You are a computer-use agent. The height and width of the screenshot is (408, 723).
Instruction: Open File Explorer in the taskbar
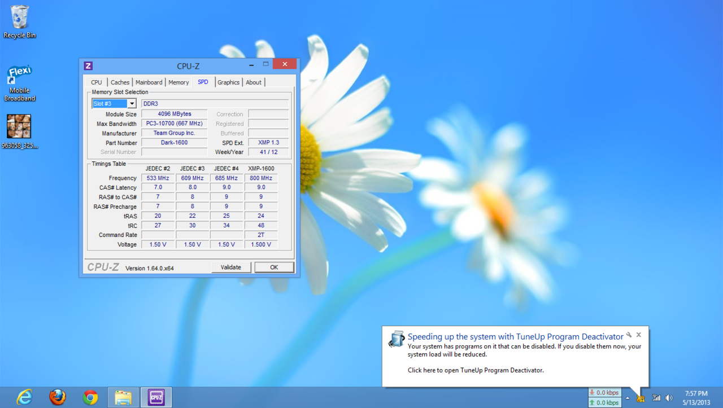click(123, 397)
